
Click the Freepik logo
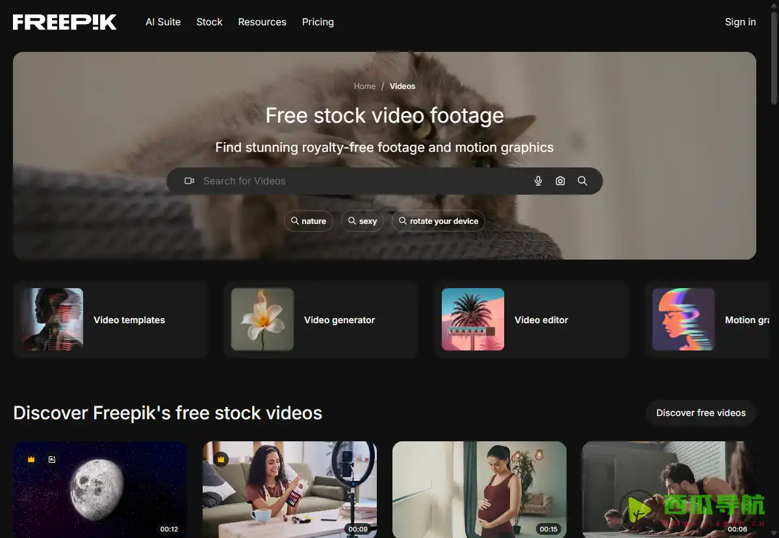point(65,22)
